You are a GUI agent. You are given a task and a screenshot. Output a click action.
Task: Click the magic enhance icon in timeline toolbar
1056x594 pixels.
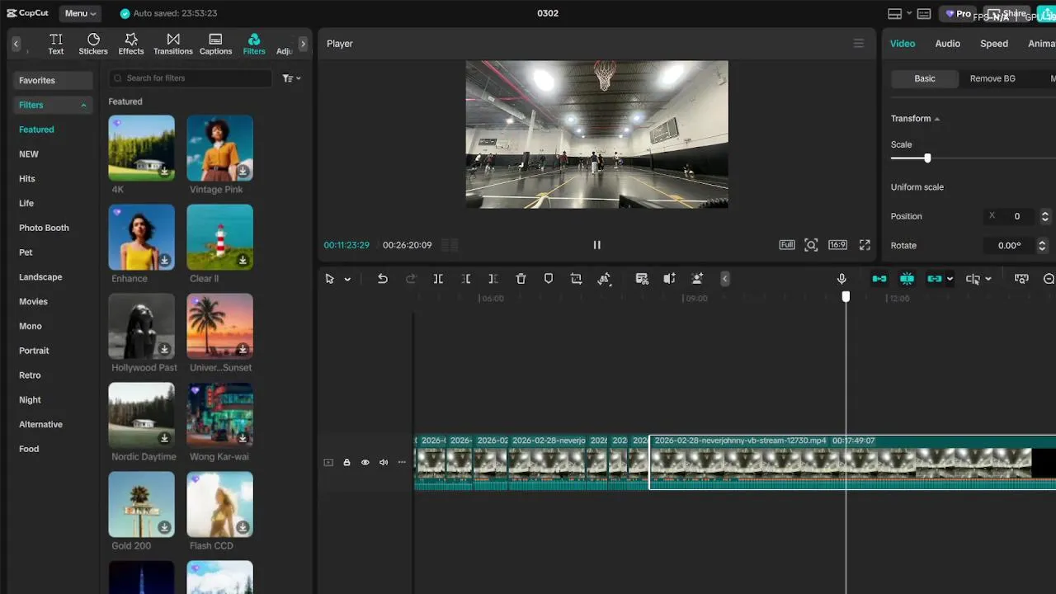click(x=697, y=279)
